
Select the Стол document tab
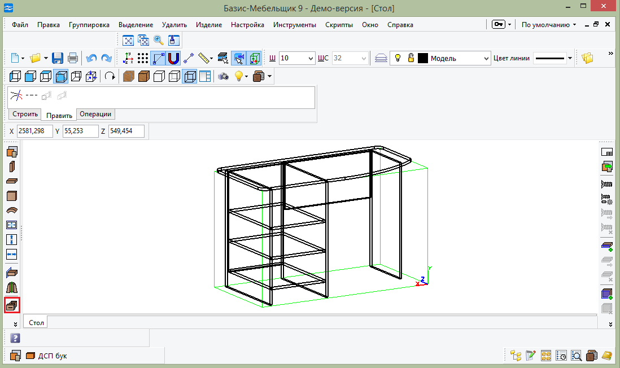point(36,322)
